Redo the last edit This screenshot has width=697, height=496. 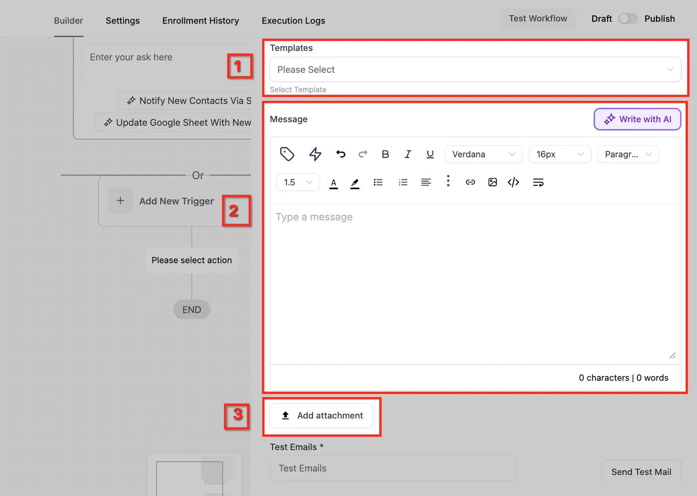click(363, 154)
